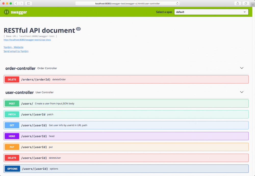255x176 pixels.
Task: Open the Safari share button
Action: coord(238,3)
